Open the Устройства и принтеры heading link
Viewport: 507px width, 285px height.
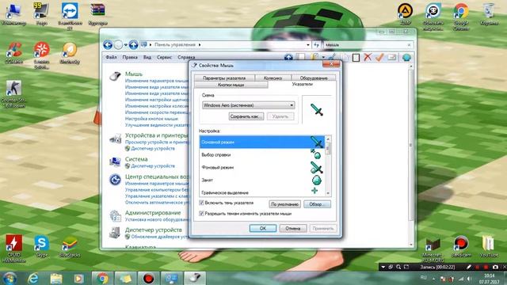coord(156,135)
